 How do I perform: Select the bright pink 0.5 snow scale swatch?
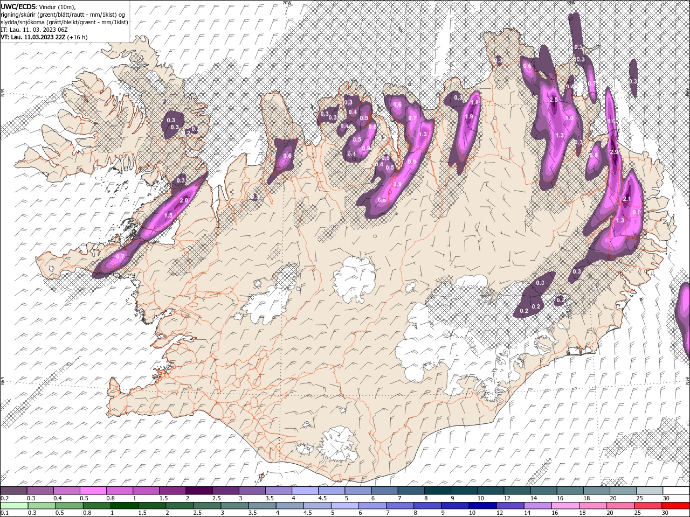[94, 491]
